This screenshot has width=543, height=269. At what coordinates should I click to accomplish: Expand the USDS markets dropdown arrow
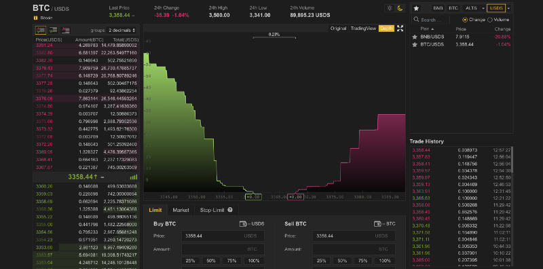(508, 8)
